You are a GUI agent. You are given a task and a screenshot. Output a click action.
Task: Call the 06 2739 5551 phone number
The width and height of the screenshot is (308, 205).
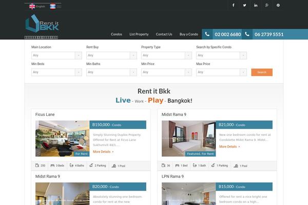coord(269,34)
